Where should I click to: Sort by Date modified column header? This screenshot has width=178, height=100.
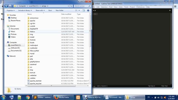(66, 14)
